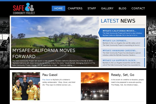Open the Pau Gasol firefighters photo

coord(26,86)
